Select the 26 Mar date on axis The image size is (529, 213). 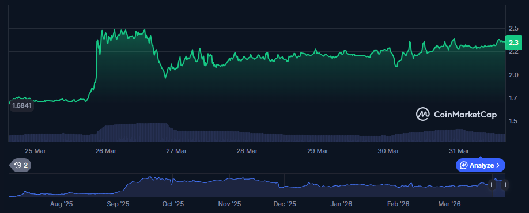point(106,151)
